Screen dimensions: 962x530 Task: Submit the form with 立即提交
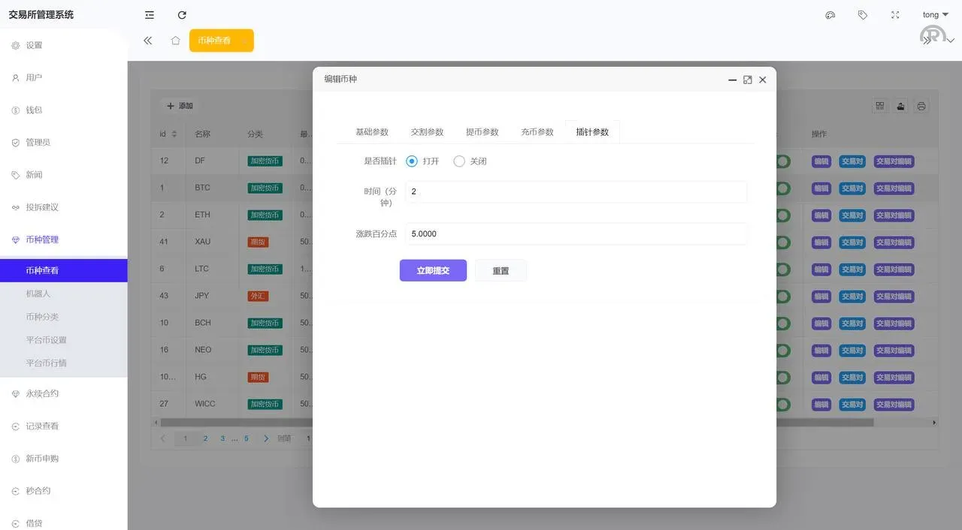tap(433, 270)
